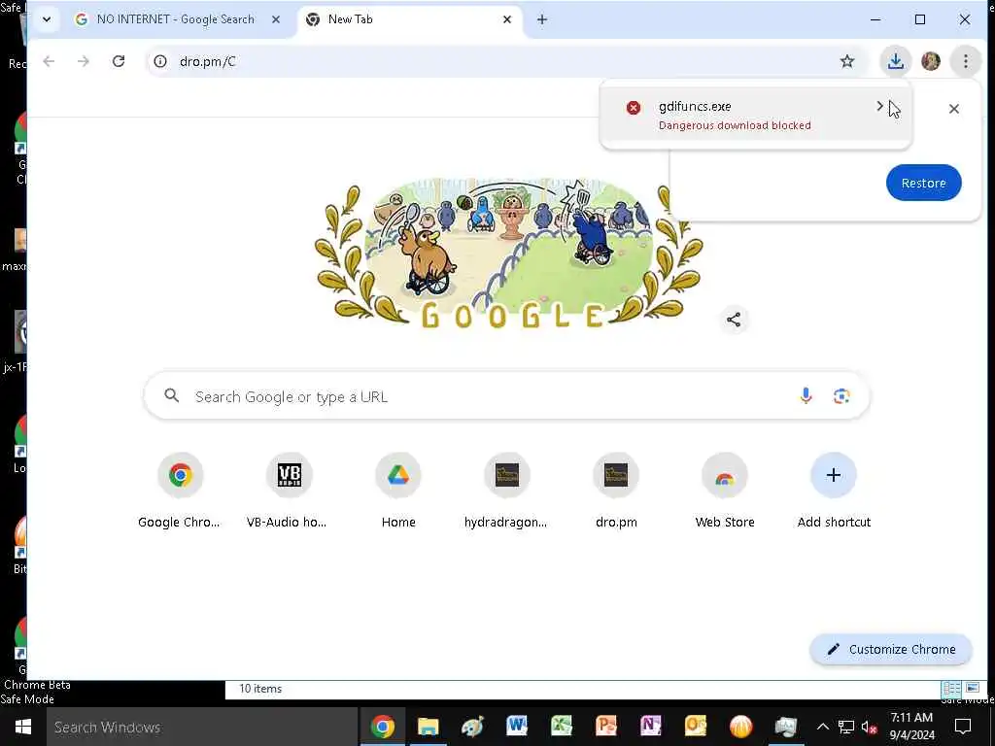Focus the Search Google or type a URL box
The height and width of the screenshot is (746, 995).
[506, 396]
